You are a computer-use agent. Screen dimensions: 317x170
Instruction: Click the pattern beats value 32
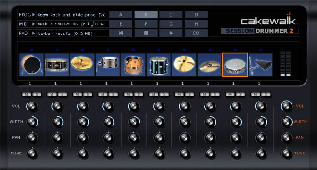pos(102,24)
